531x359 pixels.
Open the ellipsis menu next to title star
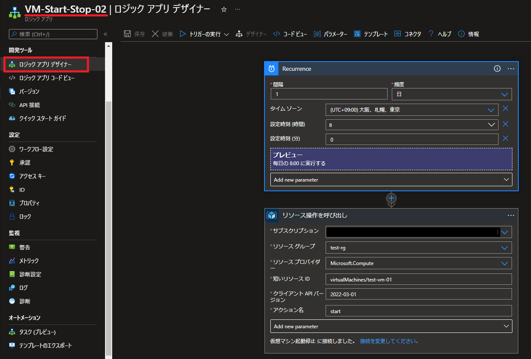[x=237, y=9]
